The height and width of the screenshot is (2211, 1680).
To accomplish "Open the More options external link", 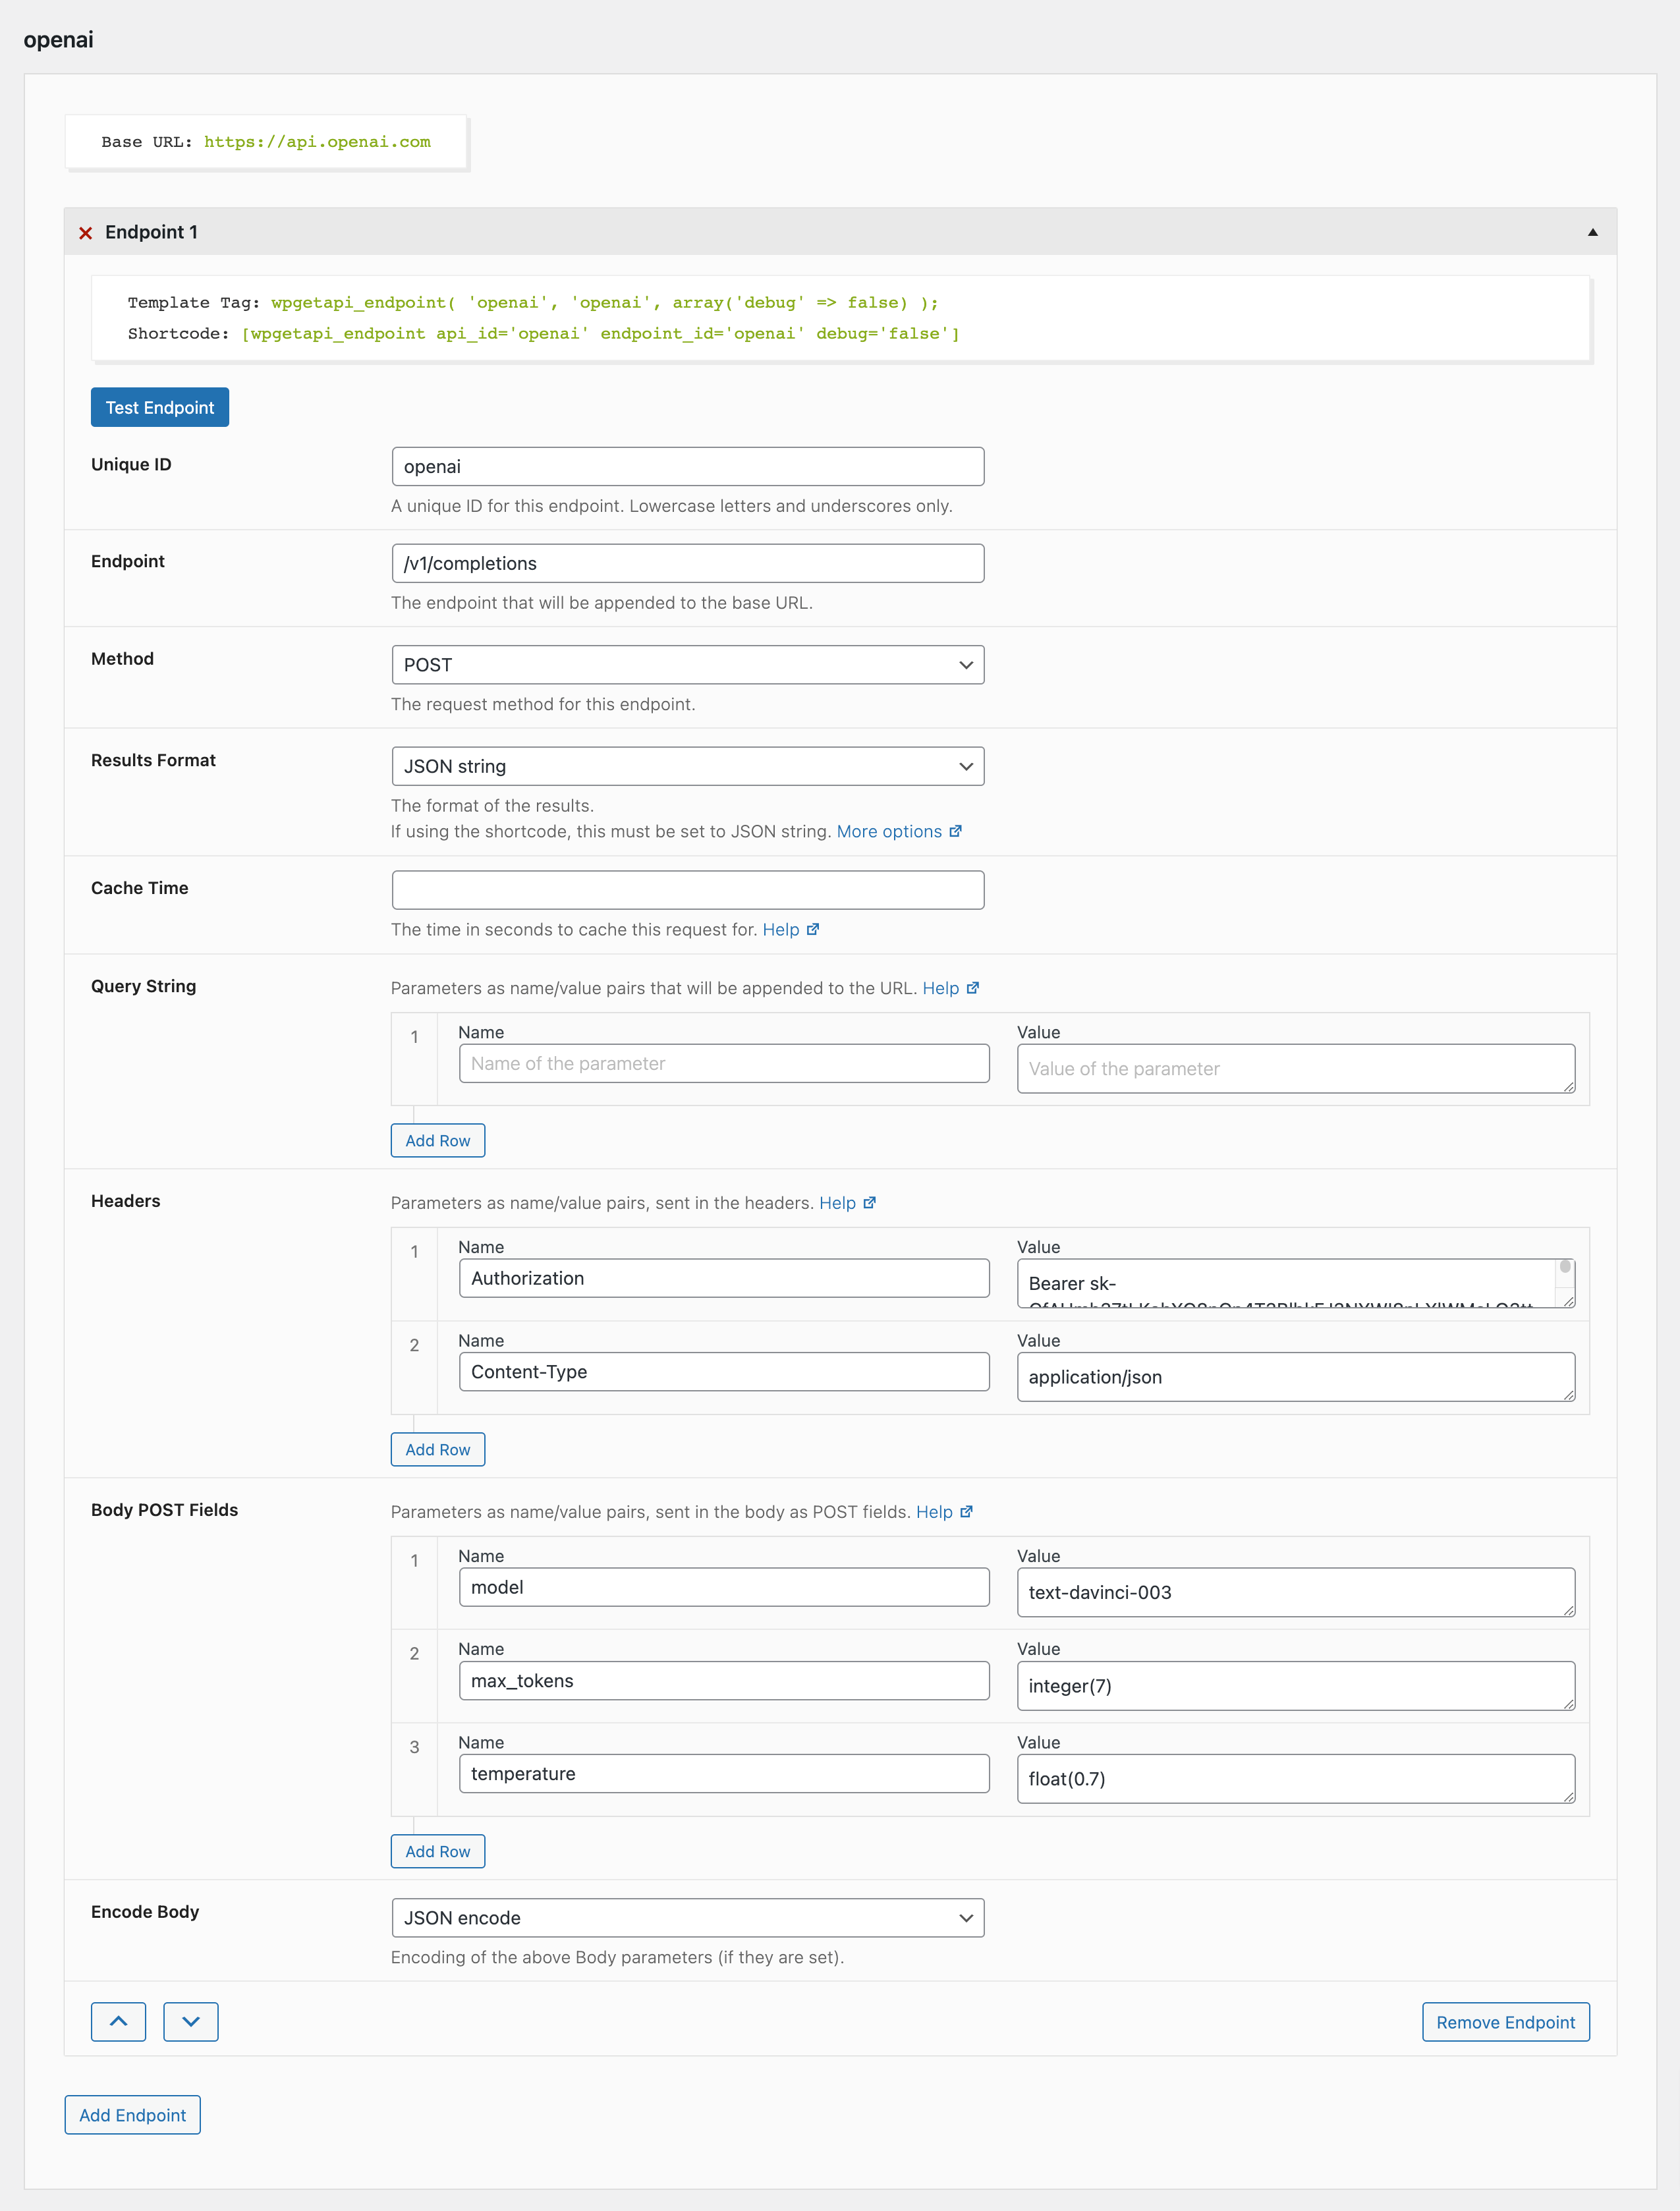I will click(899, 831).
